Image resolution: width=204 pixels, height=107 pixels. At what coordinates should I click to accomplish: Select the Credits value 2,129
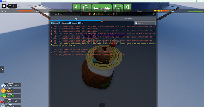[x=10, y=91]
